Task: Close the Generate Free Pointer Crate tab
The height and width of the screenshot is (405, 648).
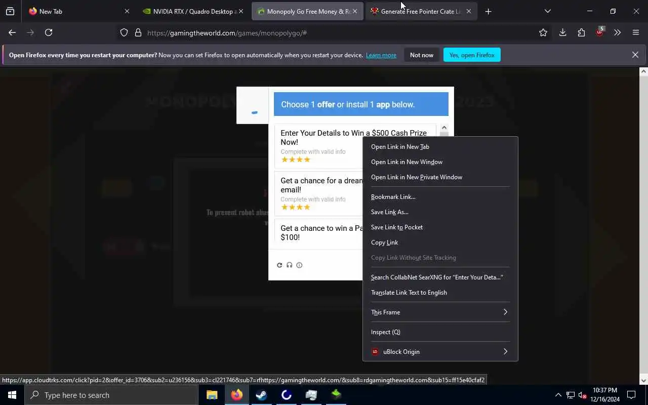Action: click(x=468, y=11)
